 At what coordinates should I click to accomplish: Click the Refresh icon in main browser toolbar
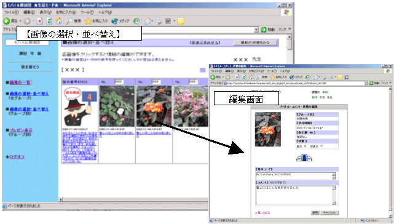coord(49,21)
